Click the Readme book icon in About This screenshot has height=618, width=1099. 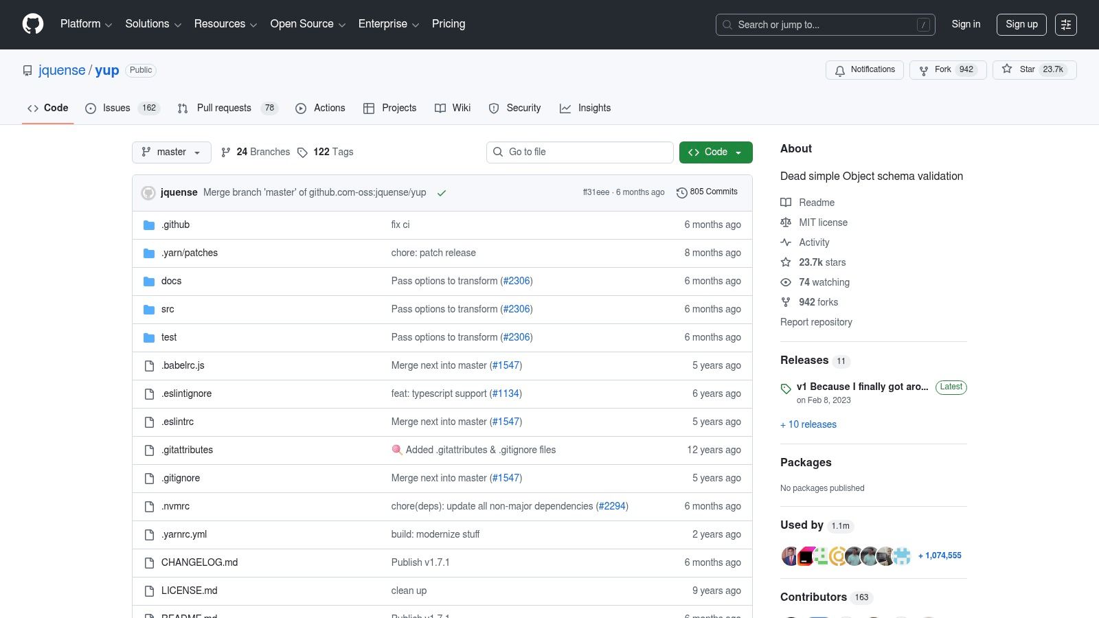pyautogui.click(x=786, y=203)
